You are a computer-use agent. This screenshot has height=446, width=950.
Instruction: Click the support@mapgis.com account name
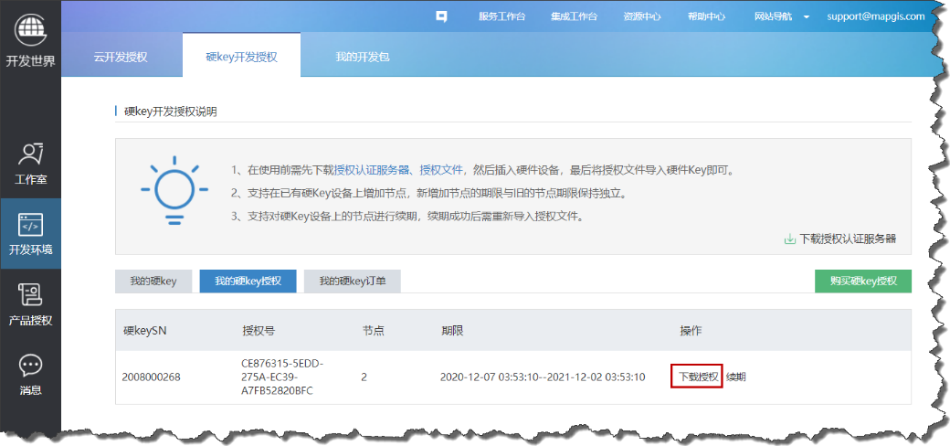click(875, 16)
